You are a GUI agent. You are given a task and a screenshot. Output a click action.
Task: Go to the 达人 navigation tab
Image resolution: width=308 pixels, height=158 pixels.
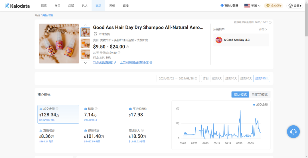[x=85, y=6]
